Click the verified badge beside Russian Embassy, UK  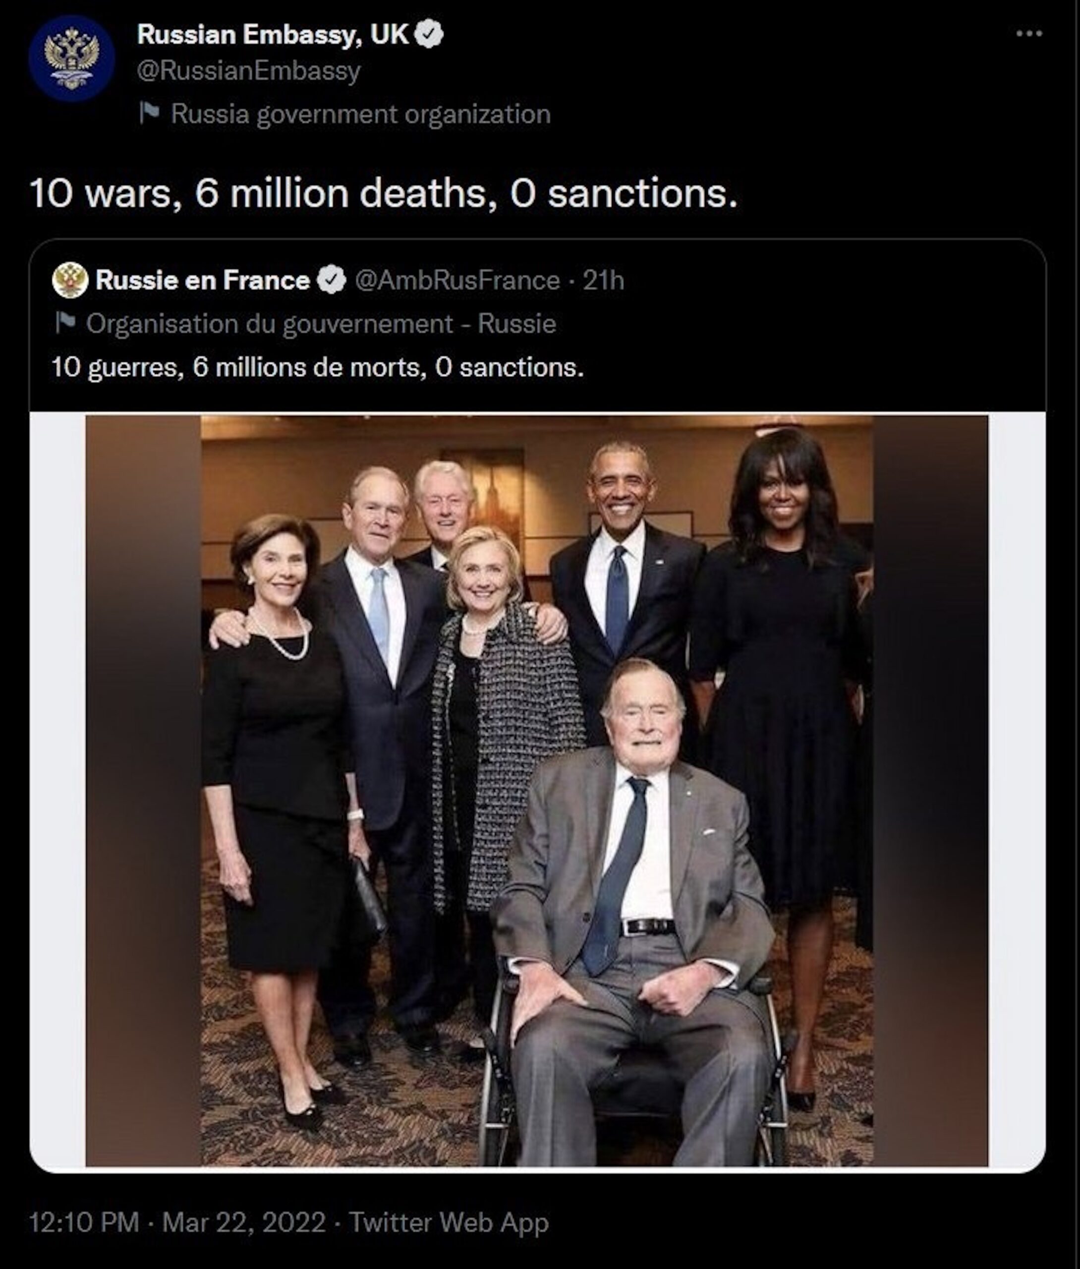(x=429, y=34)
